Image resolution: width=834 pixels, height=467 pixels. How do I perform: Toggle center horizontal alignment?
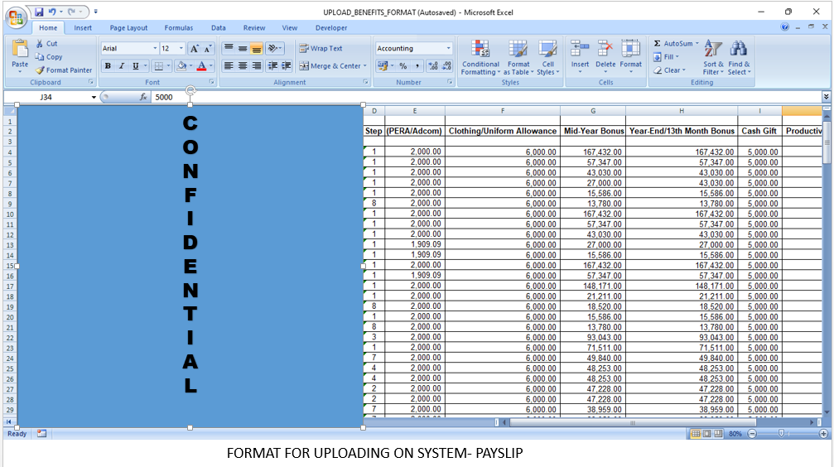click(x=243, y=66)
